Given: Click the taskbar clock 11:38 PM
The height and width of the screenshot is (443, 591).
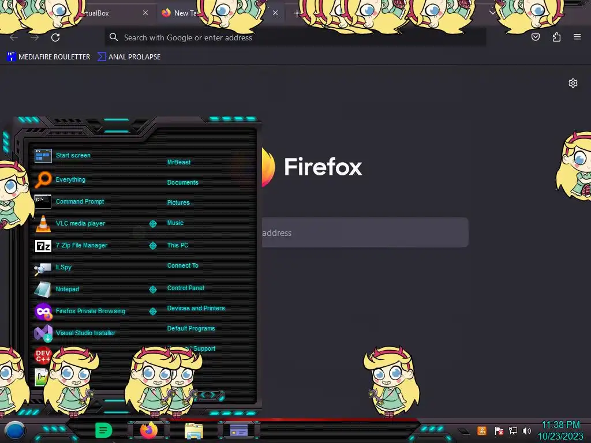Looking at the screenshot, I should tap(560, 425).
